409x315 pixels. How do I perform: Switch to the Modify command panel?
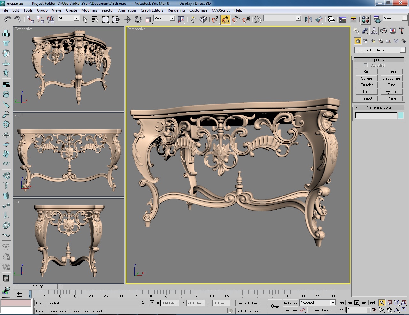tap(364, 31)
